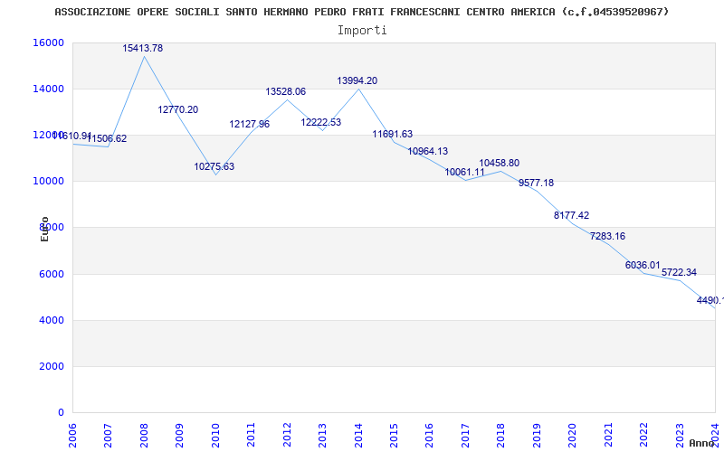Click the data label 7283.16
724x452 pixels.
pos(607,236)
